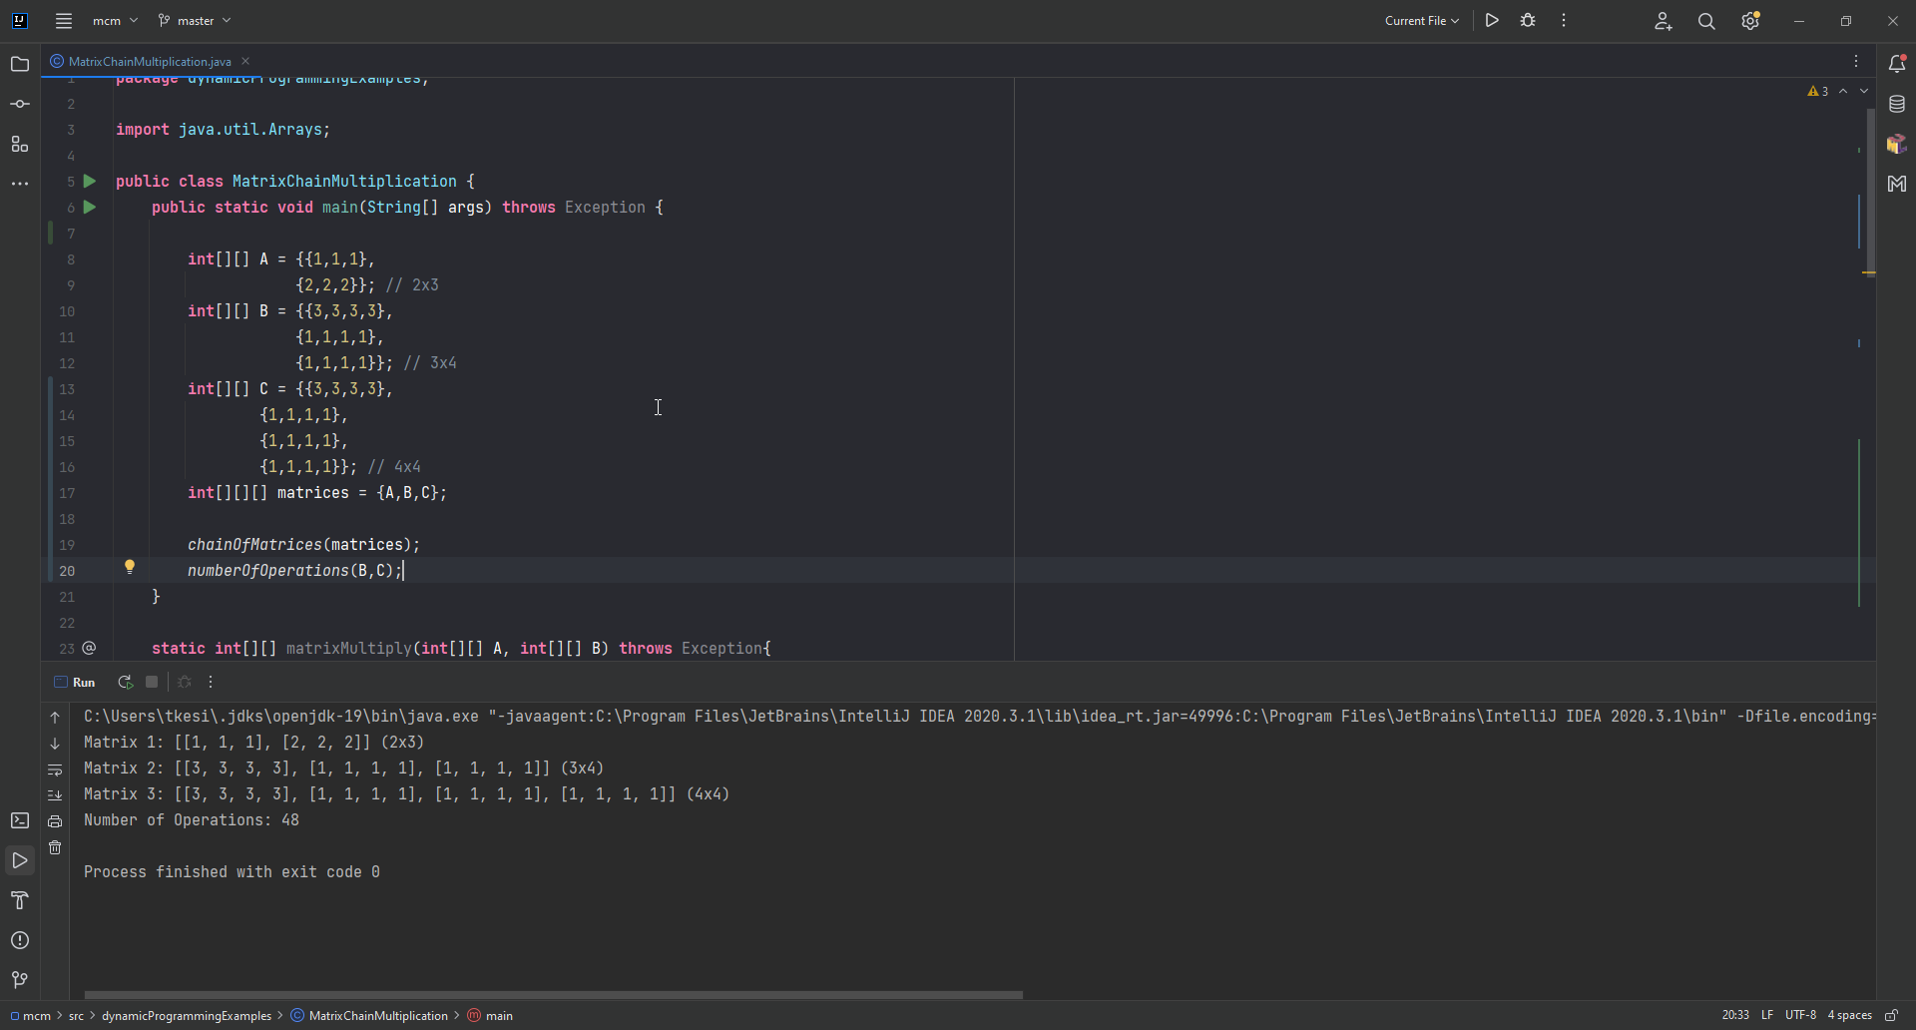
Task: Open the master branch dropdown
Action: point(195,21)
